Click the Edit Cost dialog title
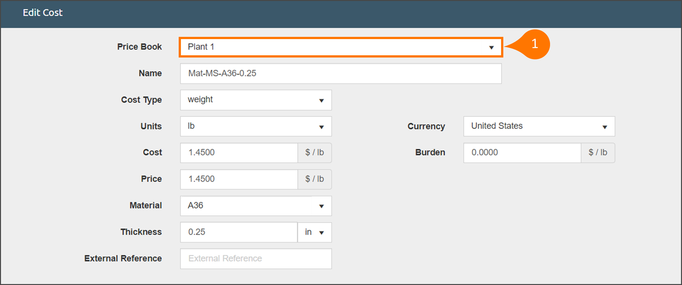Screen dimensions: 682x285 [43, 13]
